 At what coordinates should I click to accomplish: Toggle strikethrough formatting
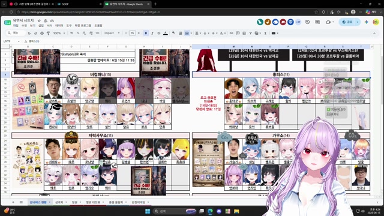point(158,33)
